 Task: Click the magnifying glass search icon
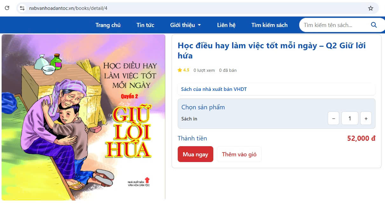[374, 25]
